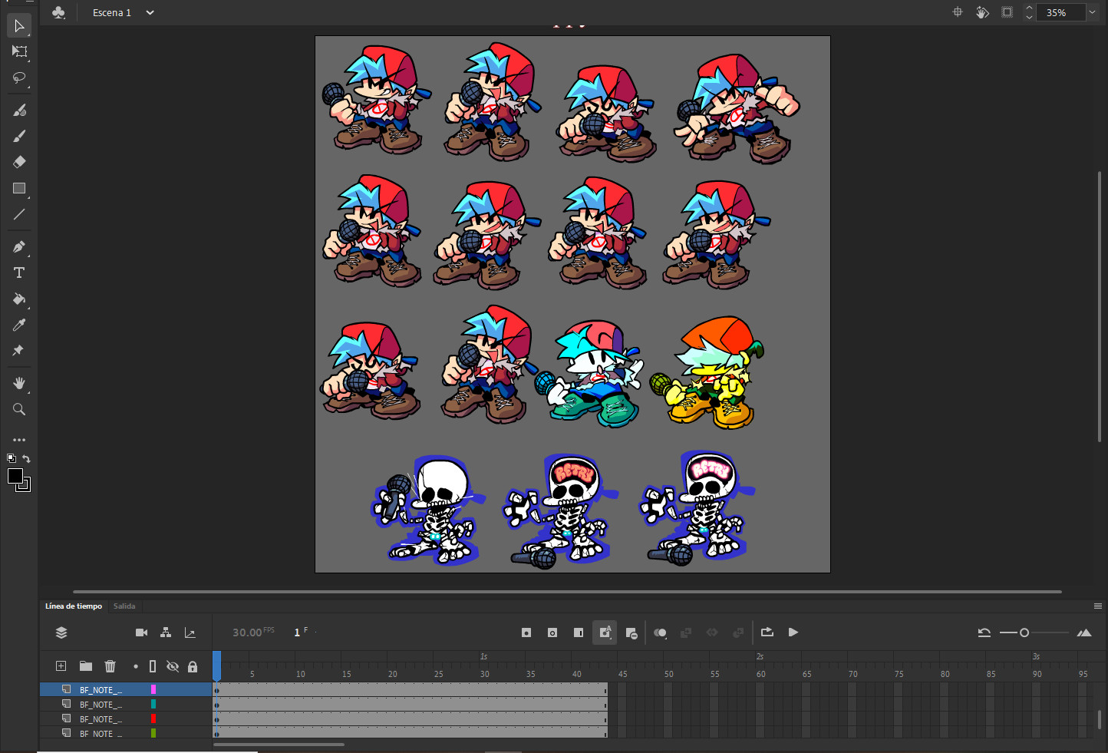Toggle lock all layers padlock
This screenshot has width=1108, height=753.
pyautogui.click(x=193, y=666)
